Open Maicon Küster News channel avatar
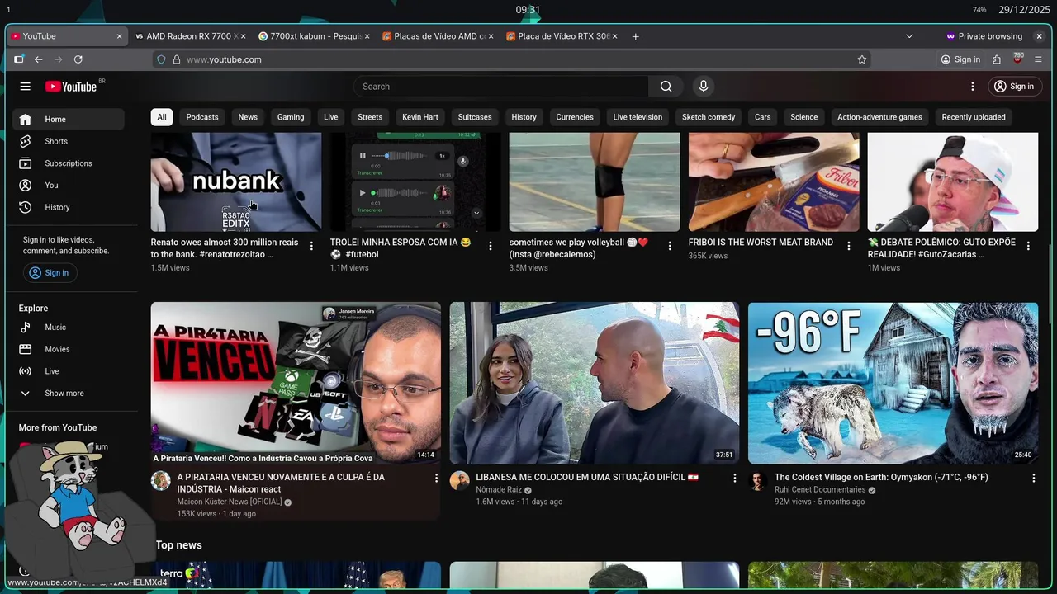 pos(161,481)
